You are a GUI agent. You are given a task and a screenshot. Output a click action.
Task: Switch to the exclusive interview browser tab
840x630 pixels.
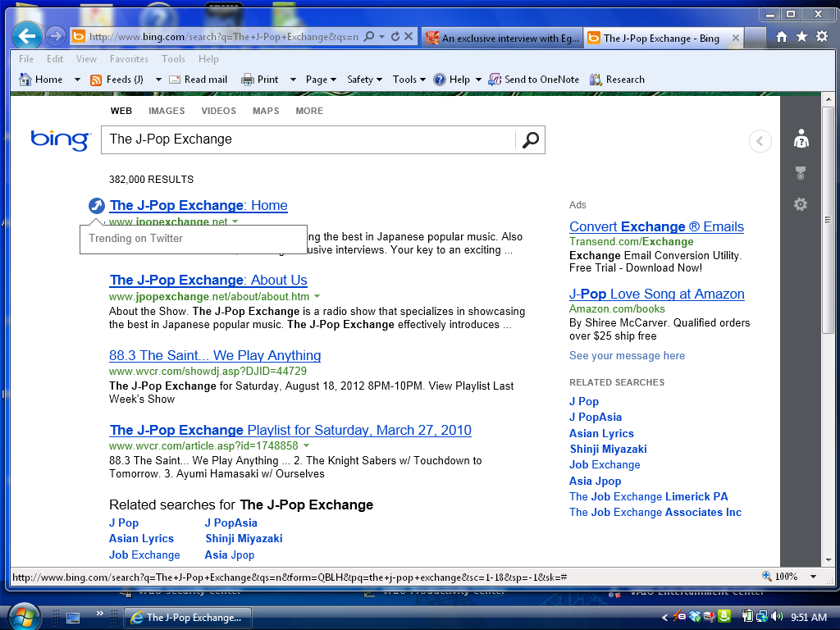pos(501,38)
